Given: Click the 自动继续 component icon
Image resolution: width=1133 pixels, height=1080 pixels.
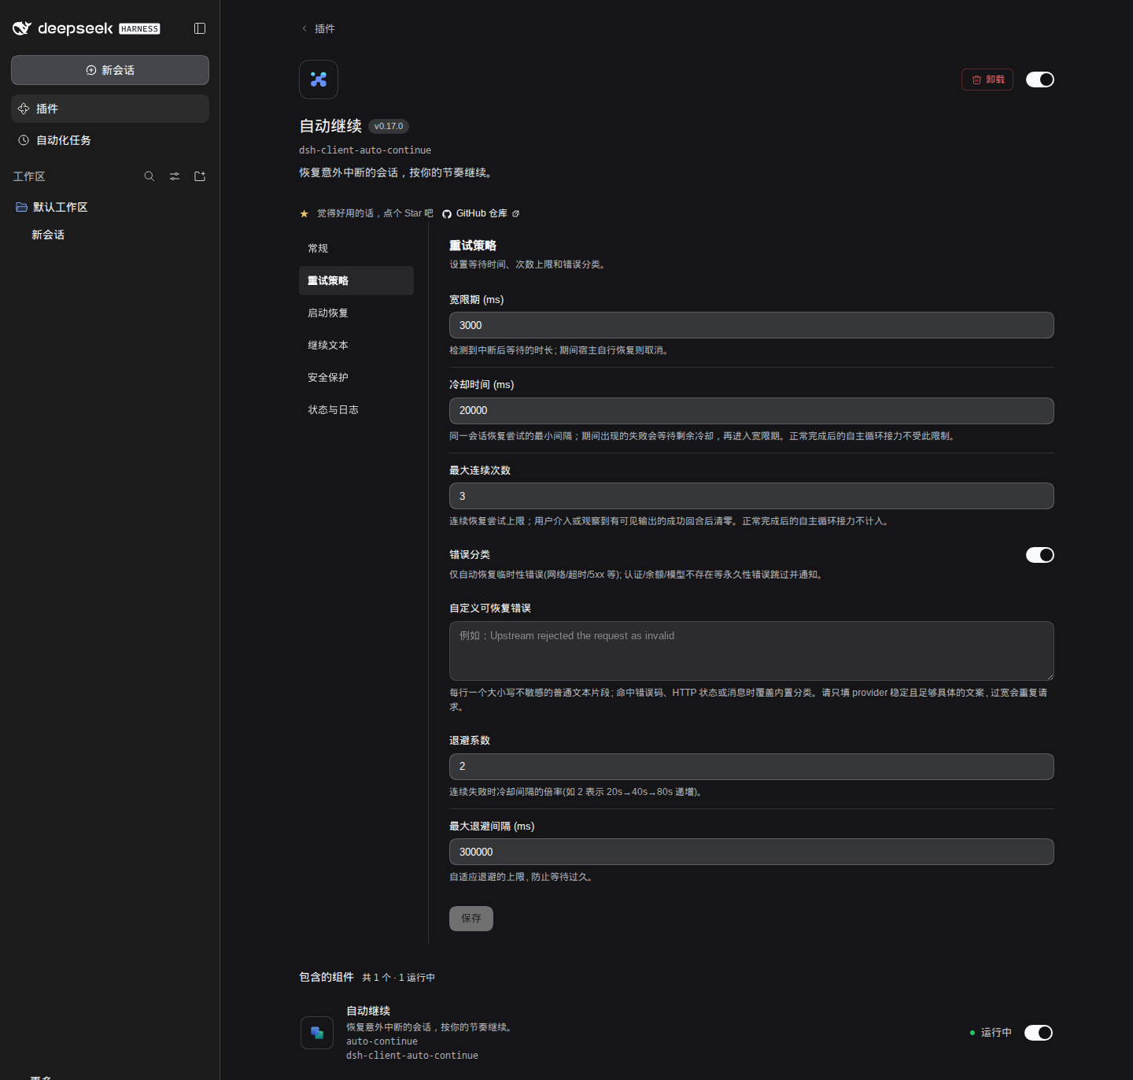Looking at the screenshot, I should (x=317, y=1033).
